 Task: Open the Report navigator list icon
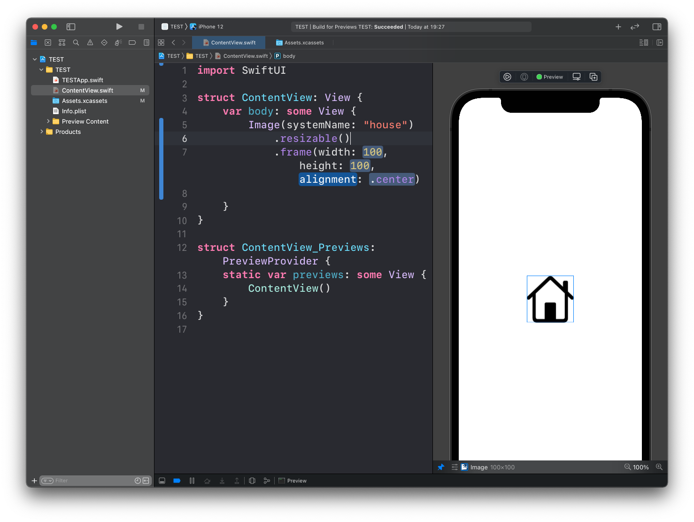tap(146, 42)
